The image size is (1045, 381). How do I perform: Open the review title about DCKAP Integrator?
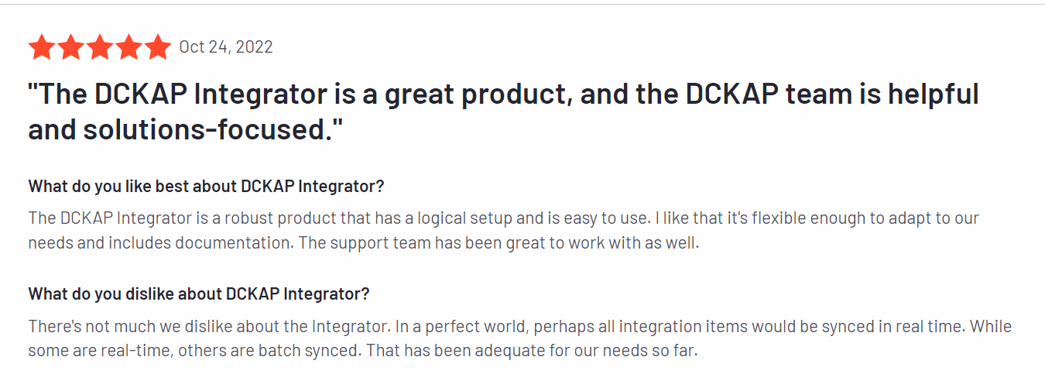tap(504, 112)
